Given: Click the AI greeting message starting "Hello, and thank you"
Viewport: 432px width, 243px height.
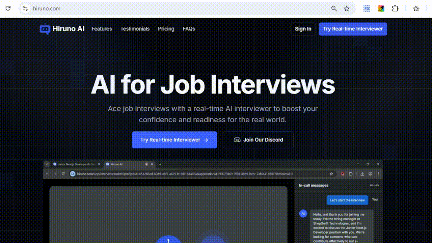Looking at the screenshot, I should [342, 226].
